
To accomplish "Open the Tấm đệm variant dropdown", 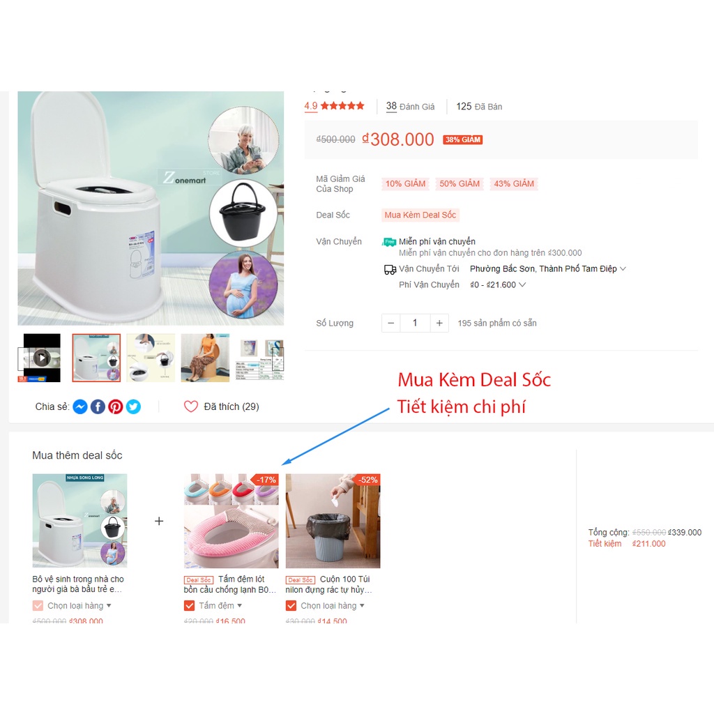I will (220, 606).
